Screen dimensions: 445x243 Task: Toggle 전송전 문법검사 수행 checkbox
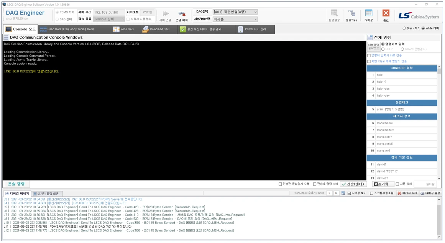click(x=280, y=184)
